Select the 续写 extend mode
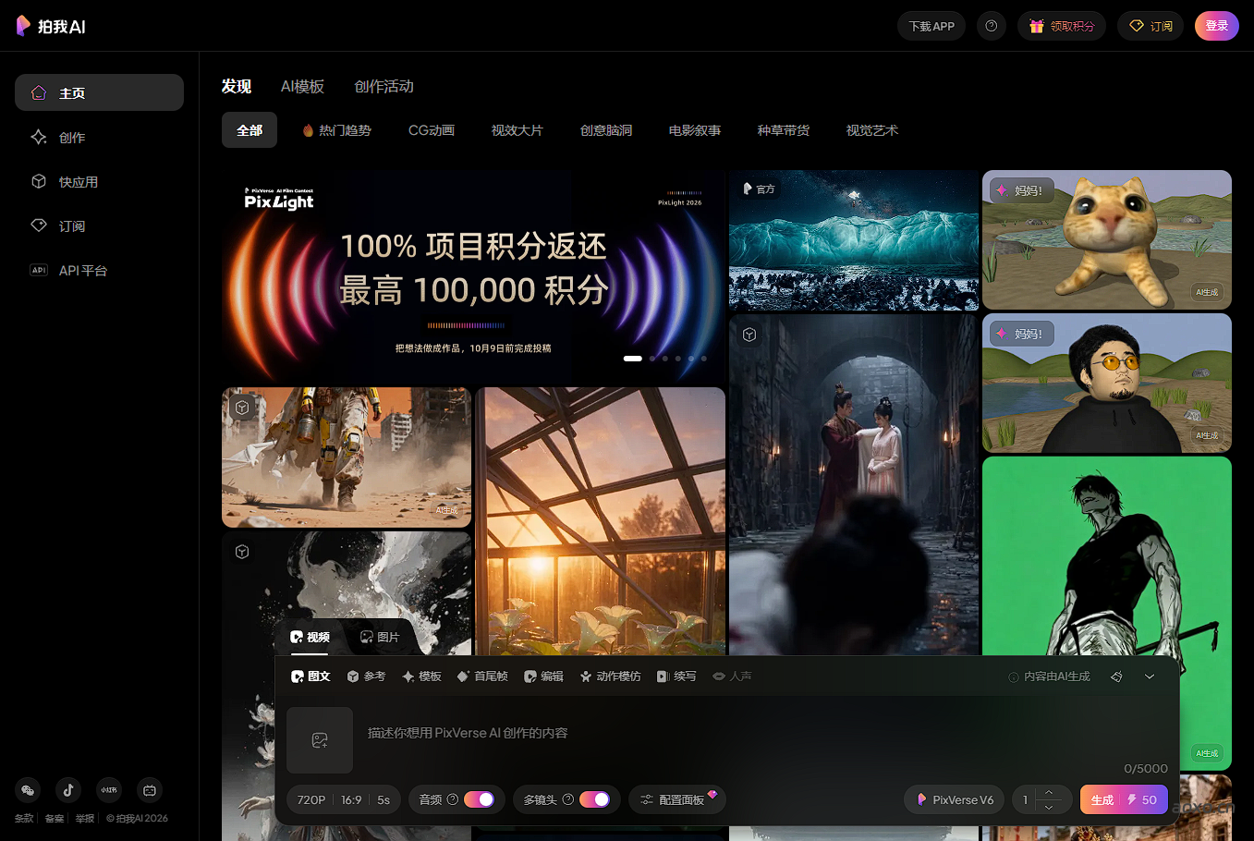 (676, 676)
